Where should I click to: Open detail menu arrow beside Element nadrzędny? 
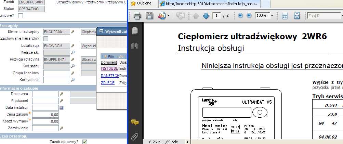tap(73, 32)
